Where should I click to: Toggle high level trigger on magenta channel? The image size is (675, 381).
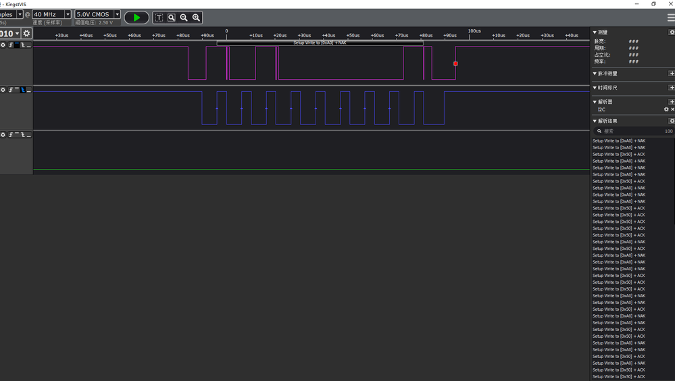tap(17, 45)
